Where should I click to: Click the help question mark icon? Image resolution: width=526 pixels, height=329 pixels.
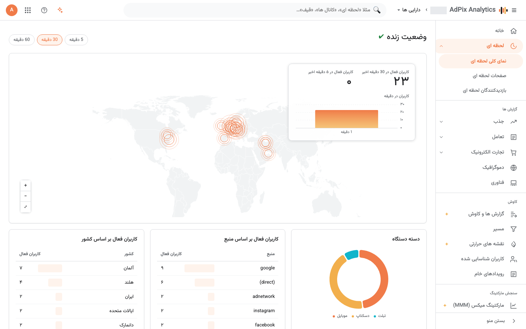point(44,10)
